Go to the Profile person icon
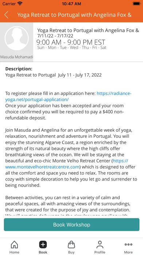This screenshot has width=143, height=255. coord(100,245)
